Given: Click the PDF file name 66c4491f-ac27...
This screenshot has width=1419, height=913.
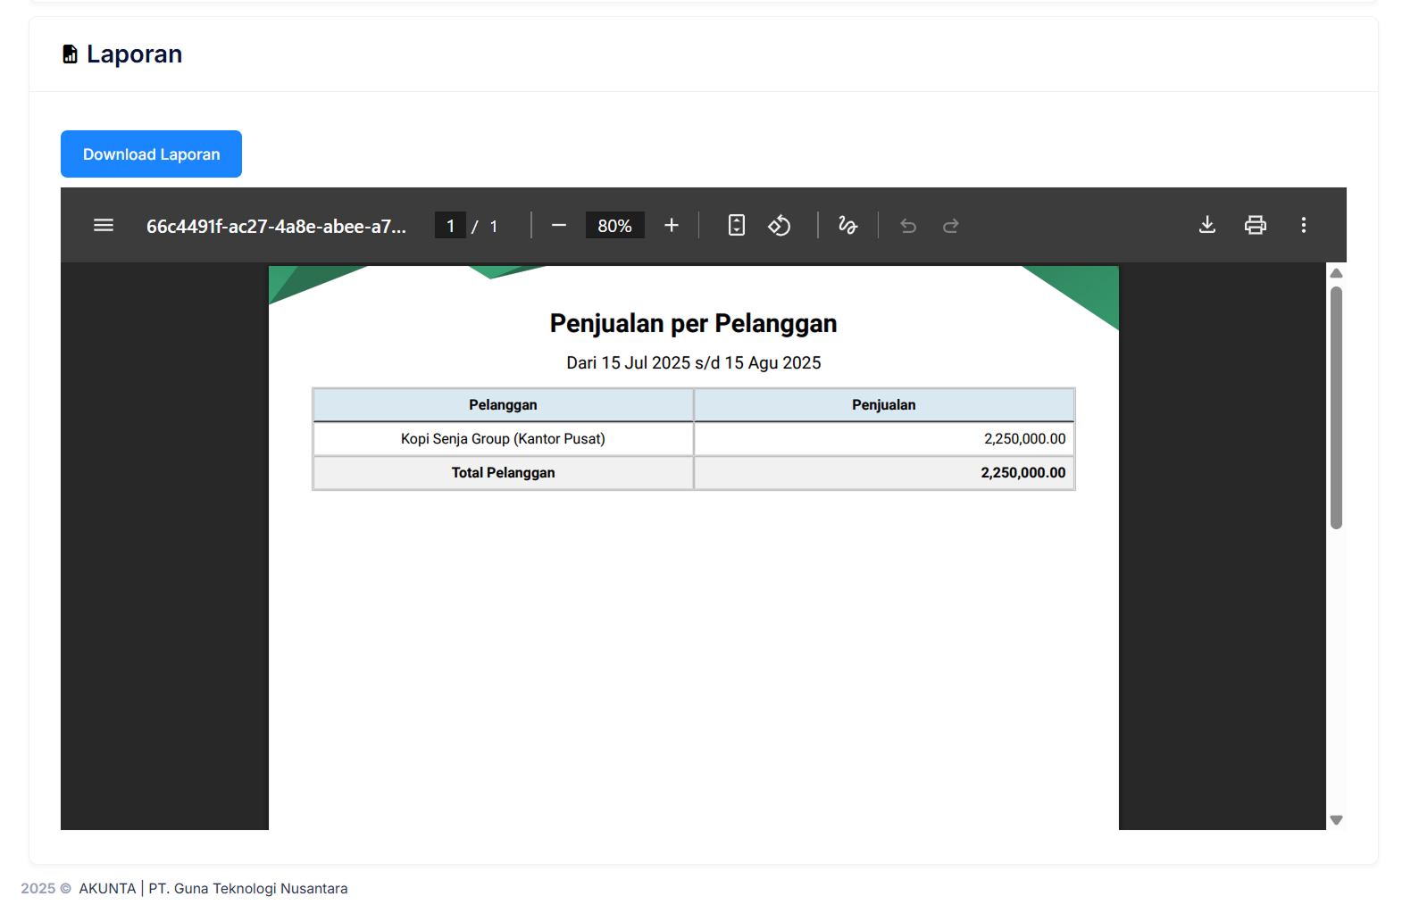Looking at the screenshot, I should pos(276,227).
